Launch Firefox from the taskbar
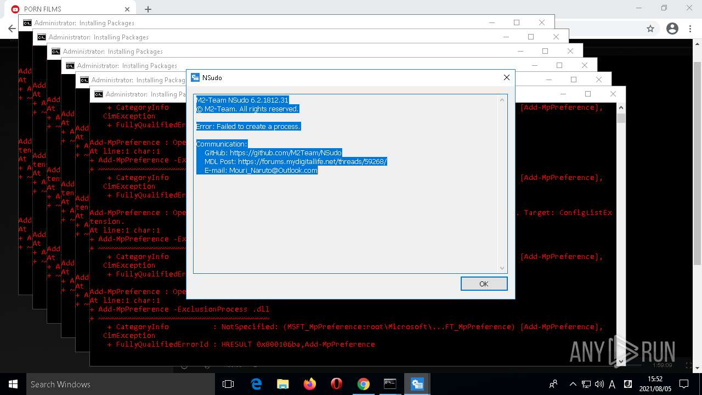Screen dimensions: 702x395 pos(309,384)
